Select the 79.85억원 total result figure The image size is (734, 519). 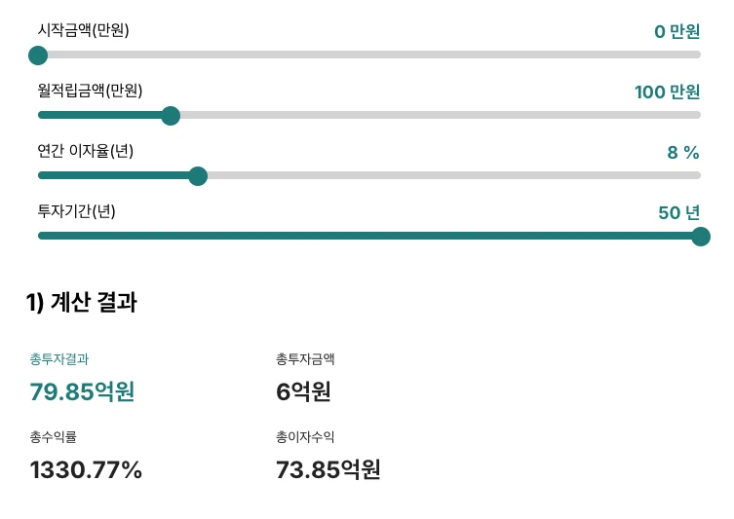(82, 391)
